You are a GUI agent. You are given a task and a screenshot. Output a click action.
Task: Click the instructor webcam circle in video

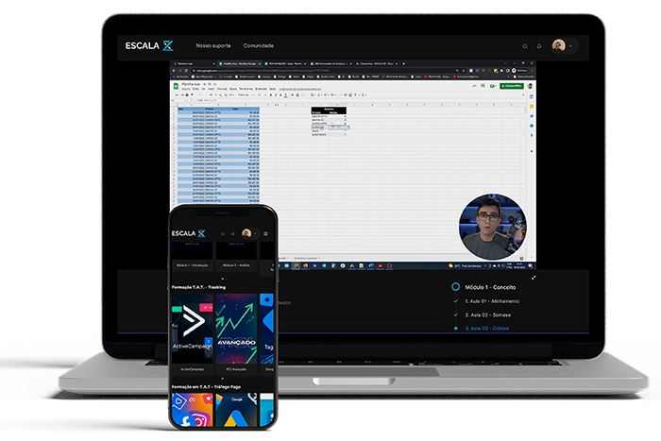click(492, 229)
